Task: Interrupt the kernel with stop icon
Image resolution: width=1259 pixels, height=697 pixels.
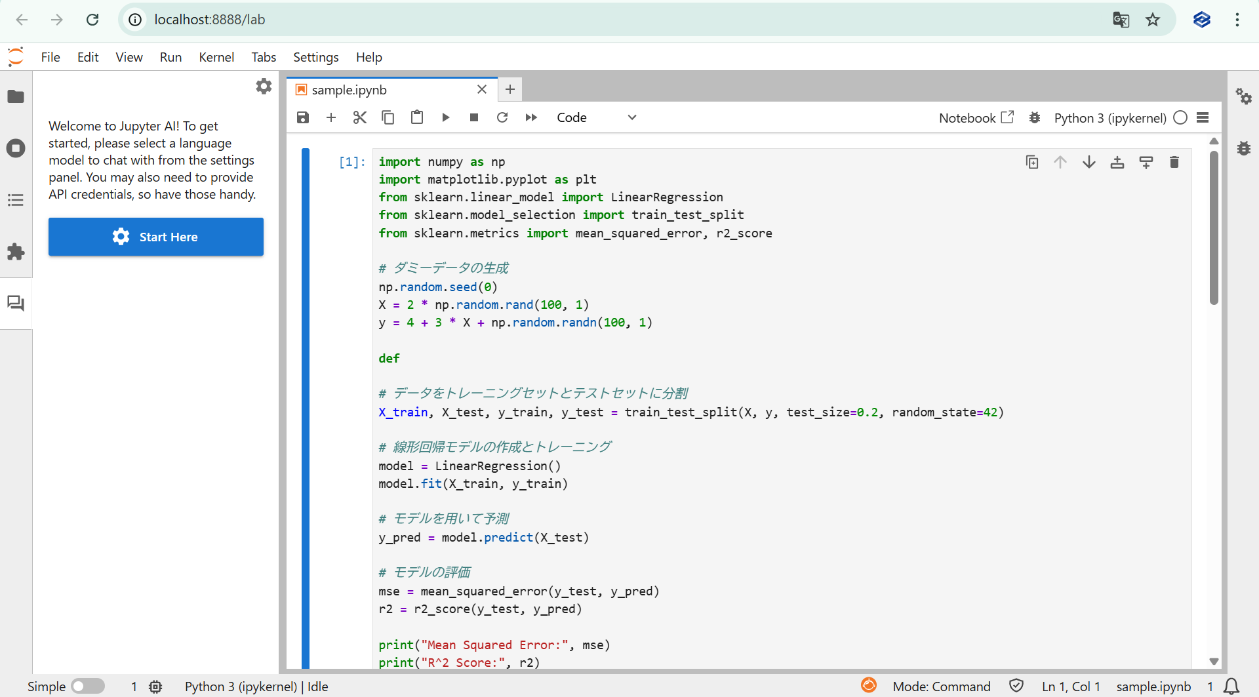Action: coord(474,117)
